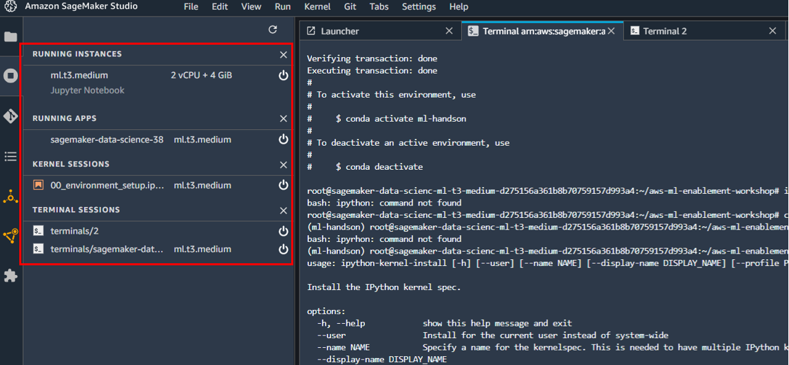Close all Running Instances with X
This screenshot has height=365, width=789.
click(283, 54)
